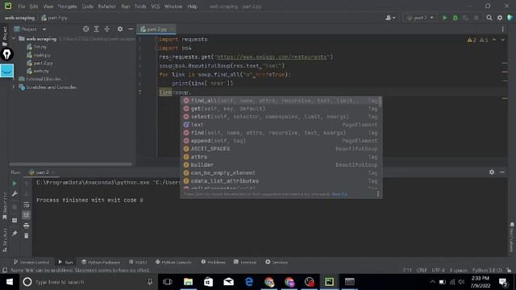
Task: Open part 2.py in the project tree
Action: click(43, 63)
